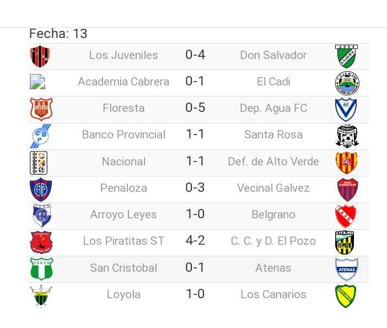Open the Los Piratitas ST team link
The width and height of the screenshot is (387, 328).
coord(123,241)
